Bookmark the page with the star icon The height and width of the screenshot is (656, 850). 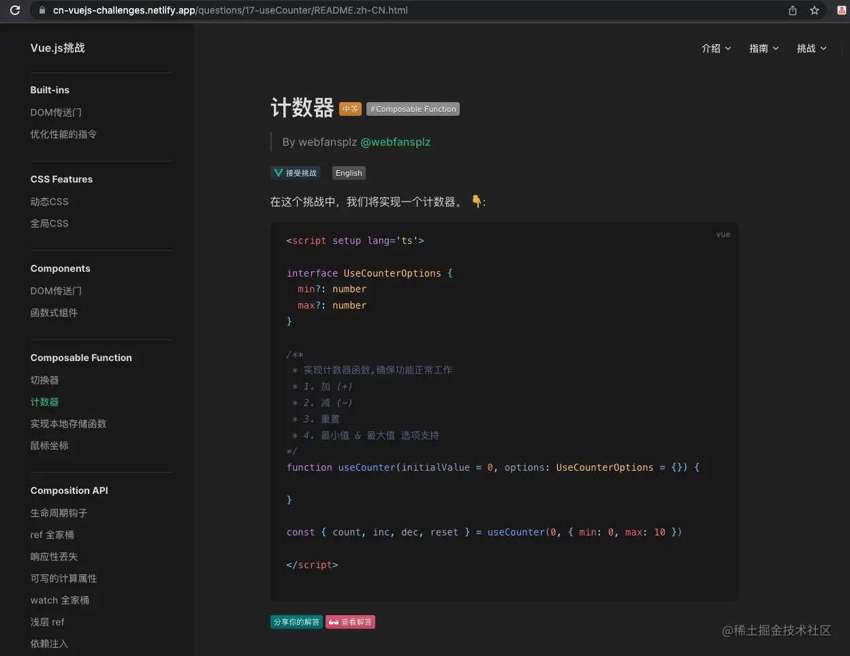coord(815,10)
